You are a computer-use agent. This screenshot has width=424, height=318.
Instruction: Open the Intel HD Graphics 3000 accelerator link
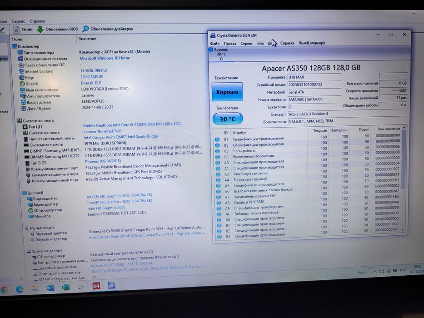106,208
